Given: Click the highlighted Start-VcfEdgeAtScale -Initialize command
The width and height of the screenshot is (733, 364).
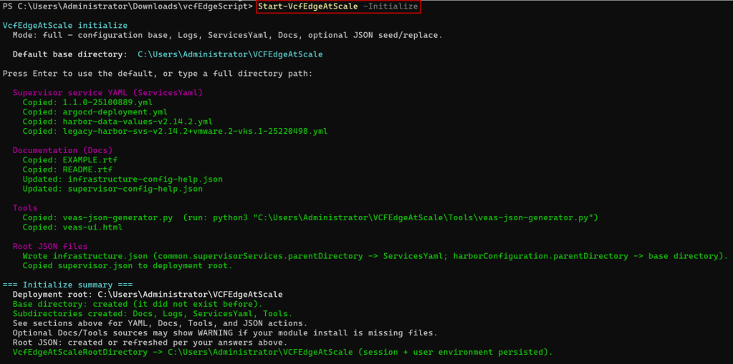Looking at the screenshot, I should [x=338, y=6].
